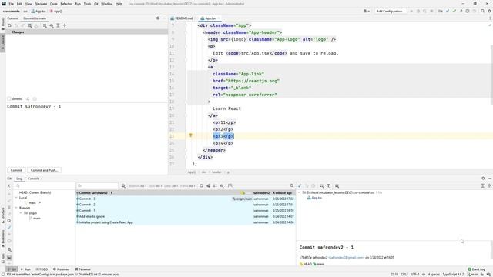493x277 pixels.
Task: Click search everywhere magnifier in top toolbar
Action: pos(482,11)
